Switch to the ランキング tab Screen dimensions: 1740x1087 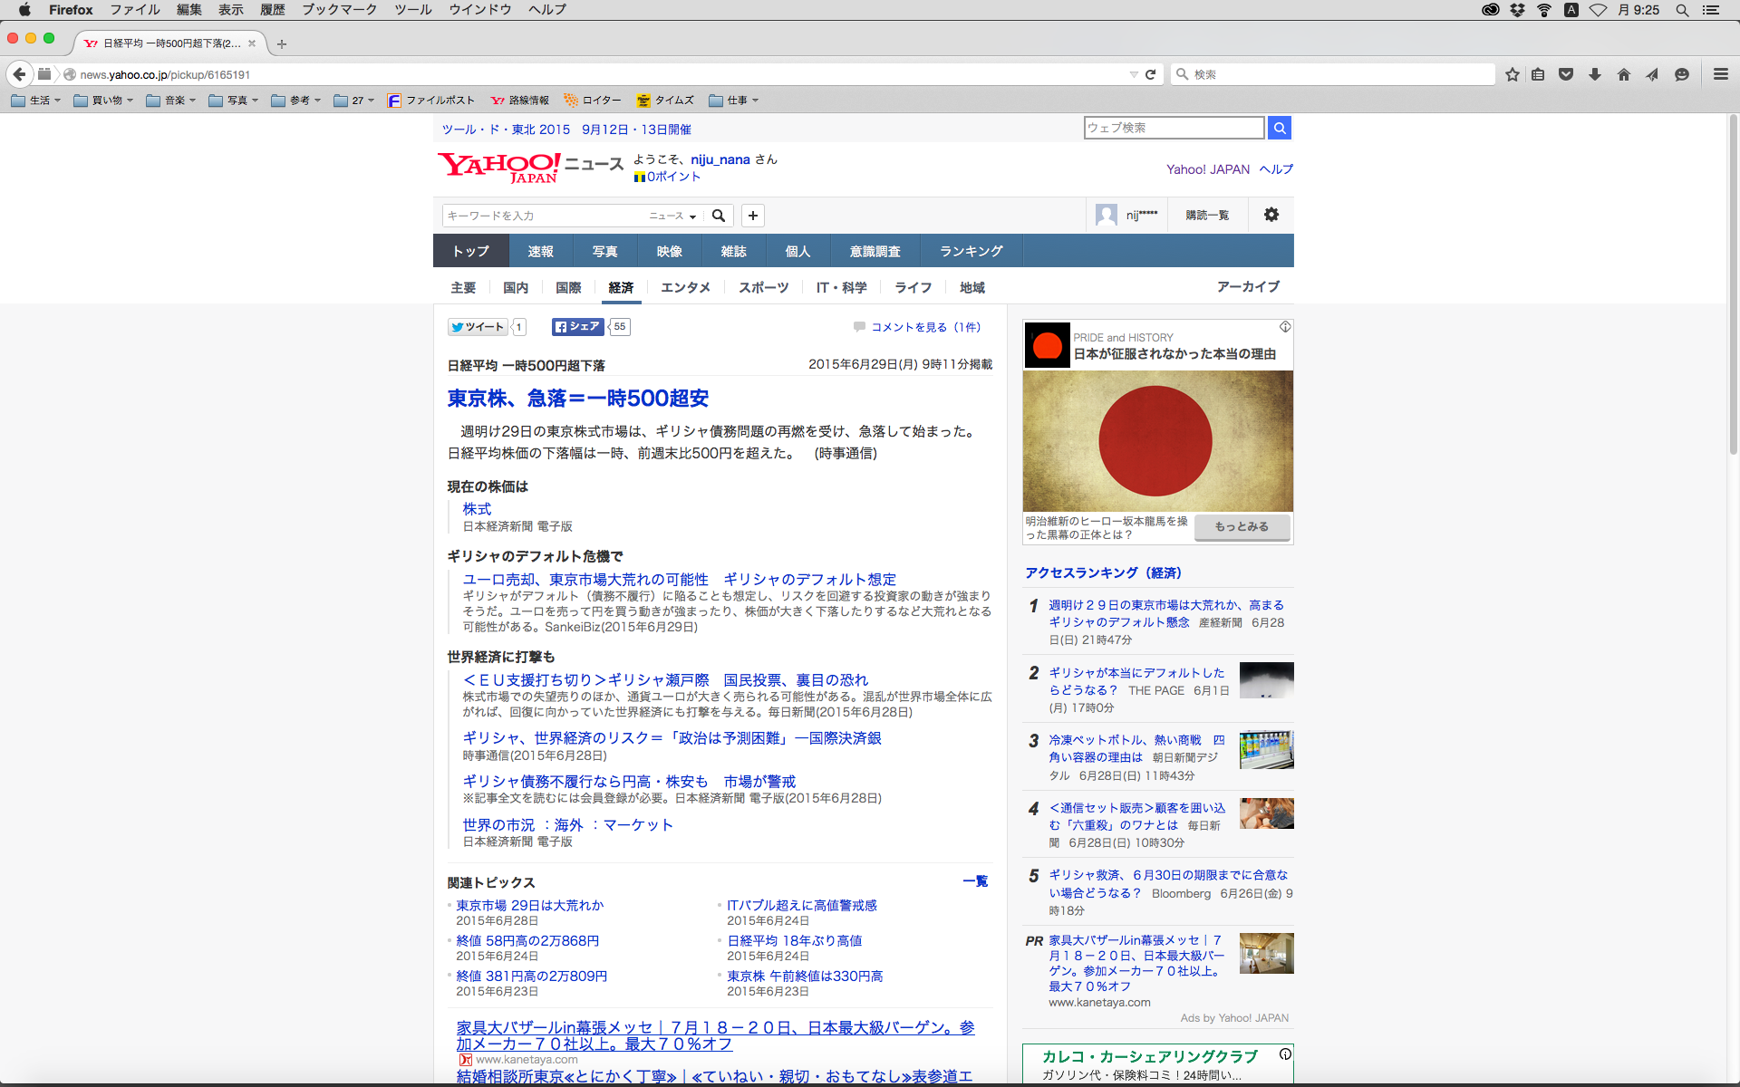pyautogui.click(x=971, y=251)
